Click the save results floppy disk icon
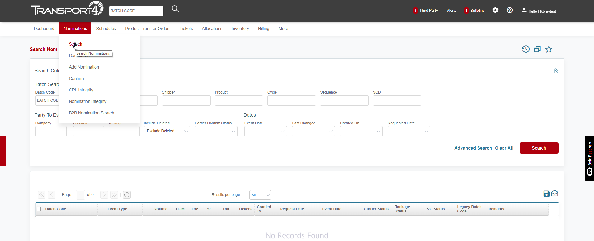This screenshot has width=594, height=241. 546,194
